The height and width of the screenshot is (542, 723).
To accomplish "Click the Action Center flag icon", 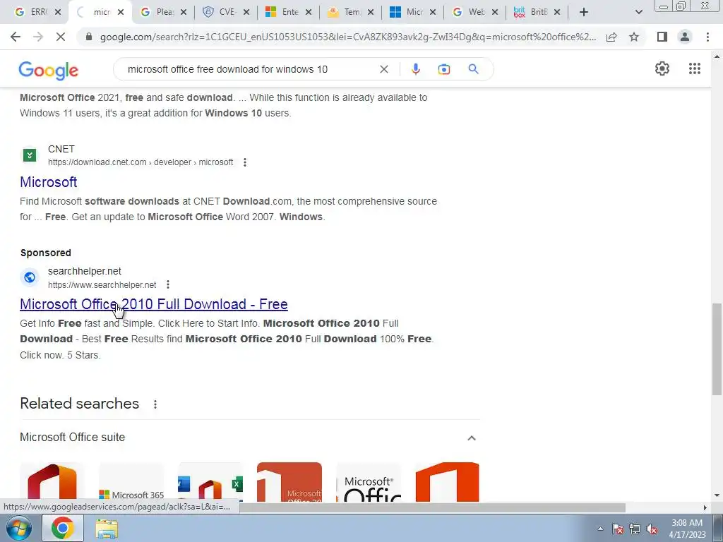I will [x=617, y=529].
